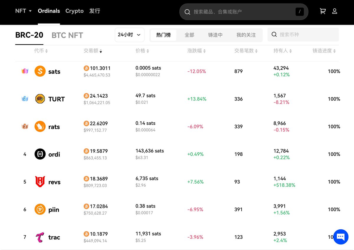Click the rank 1 gold badge
The height and width of the screenshot is (250, 354).
[x=25, y=71]
